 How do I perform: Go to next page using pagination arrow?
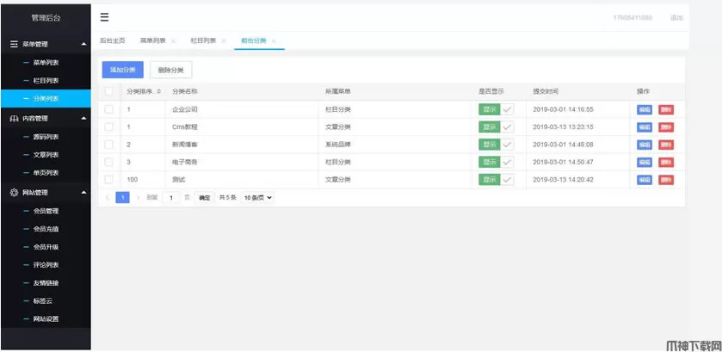point(138,197)
